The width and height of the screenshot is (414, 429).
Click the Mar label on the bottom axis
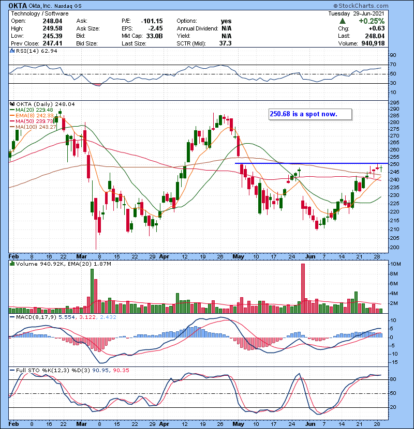coord(81,424)
